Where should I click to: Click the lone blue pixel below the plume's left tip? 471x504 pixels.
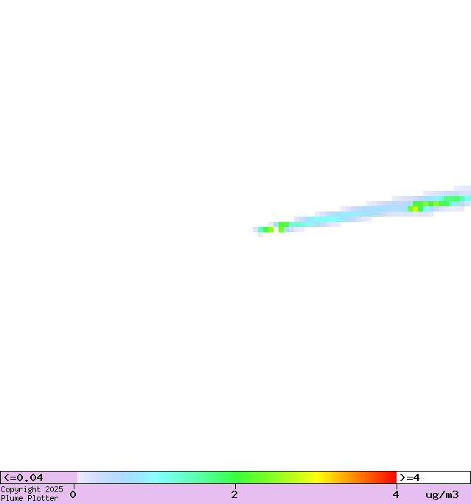[260, 234]
